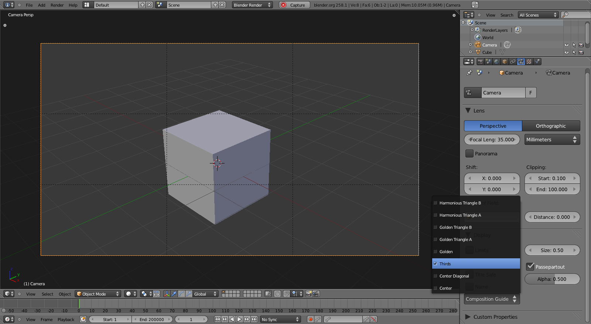Open the Help menu
Screen dimensions: 591x324
pos(73,5)
